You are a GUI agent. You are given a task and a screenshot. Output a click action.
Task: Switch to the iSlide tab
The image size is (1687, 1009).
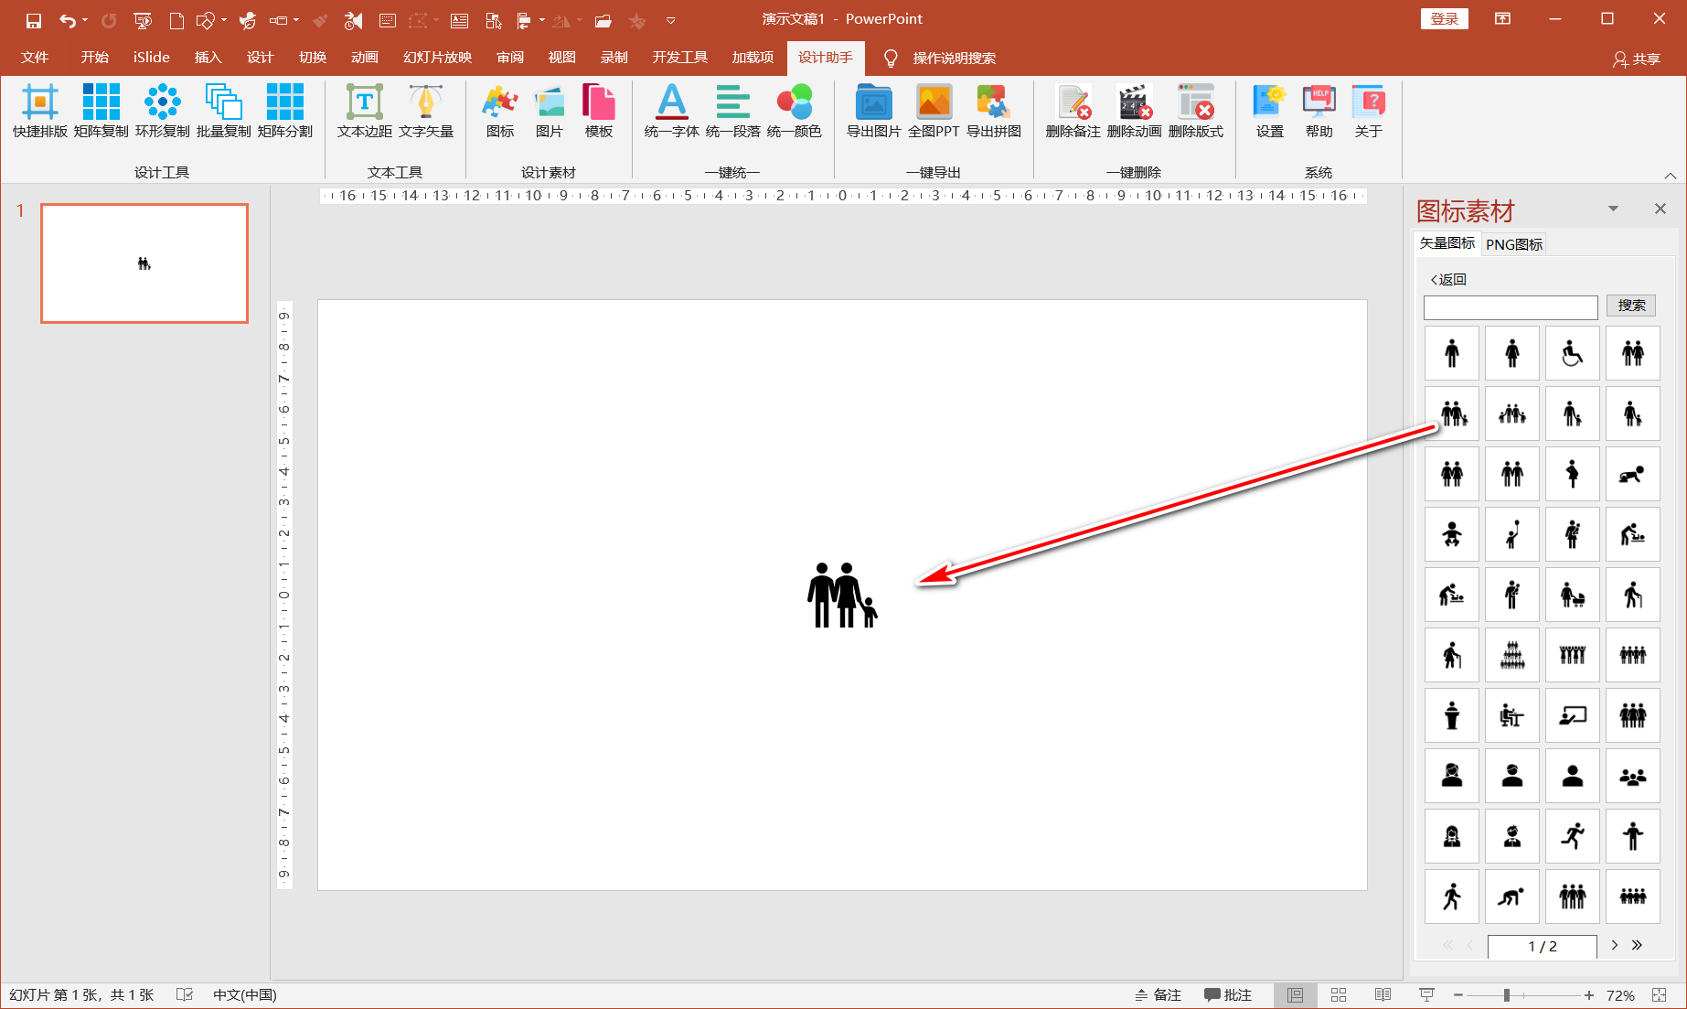pyautogui.click(x=152, y=57)
